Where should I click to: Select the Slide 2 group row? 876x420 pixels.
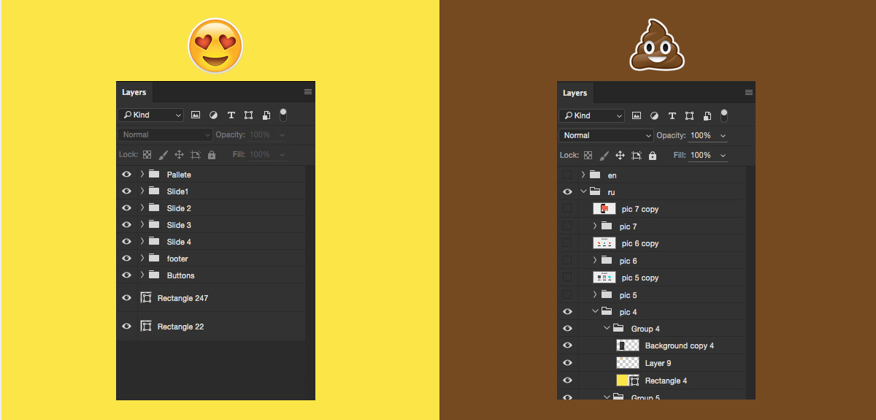(x=212, y=208)
